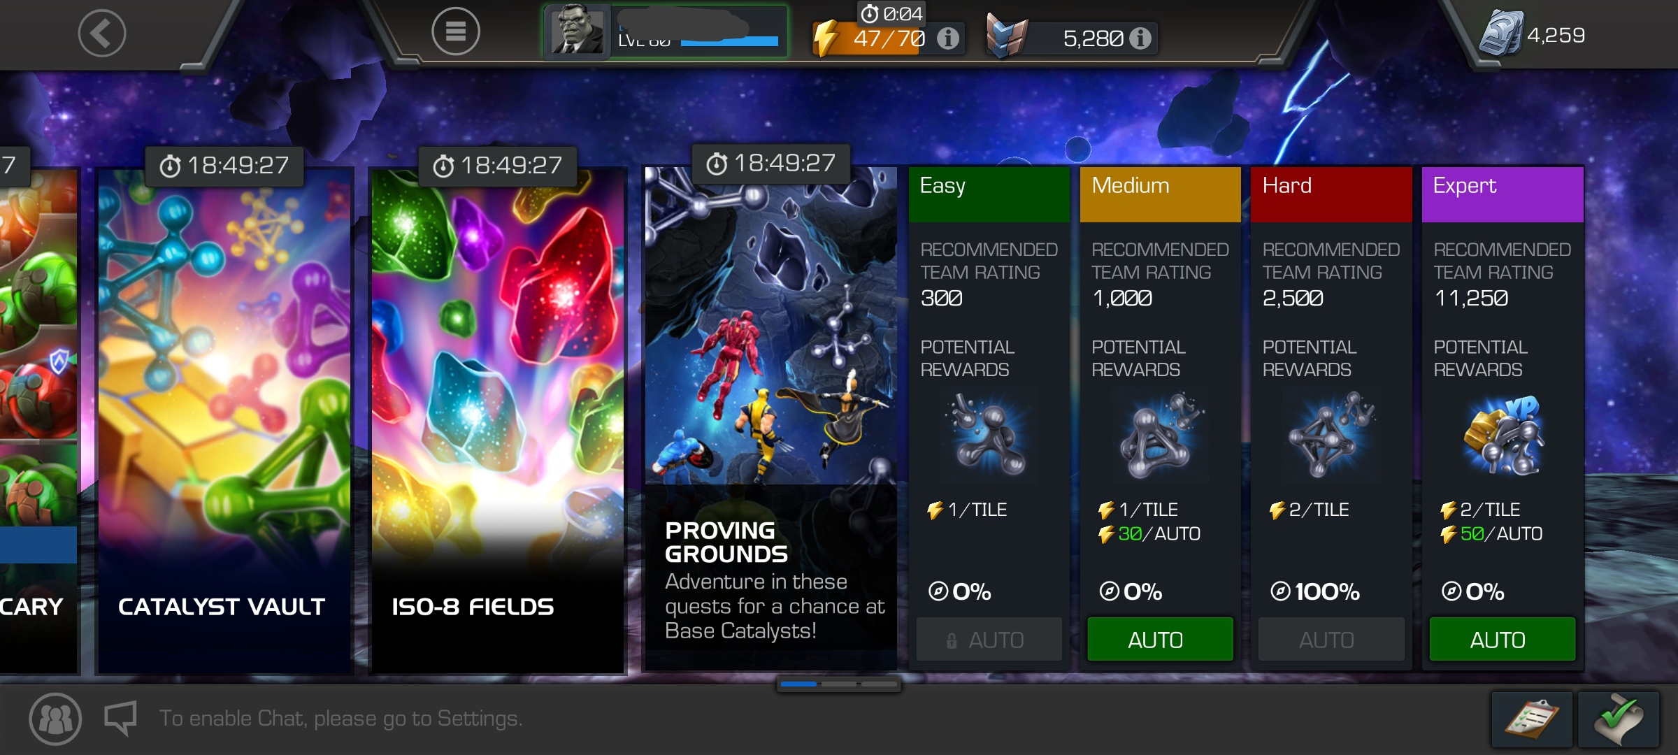This screenshot has width=1678, height=755.
Task: Tap the back arrow icon
Action: (x=102, y=33)
